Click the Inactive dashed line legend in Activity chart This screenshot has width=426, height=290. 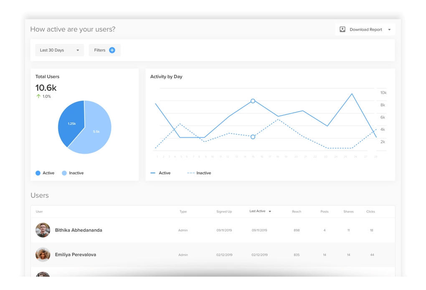tap(199, 173)
